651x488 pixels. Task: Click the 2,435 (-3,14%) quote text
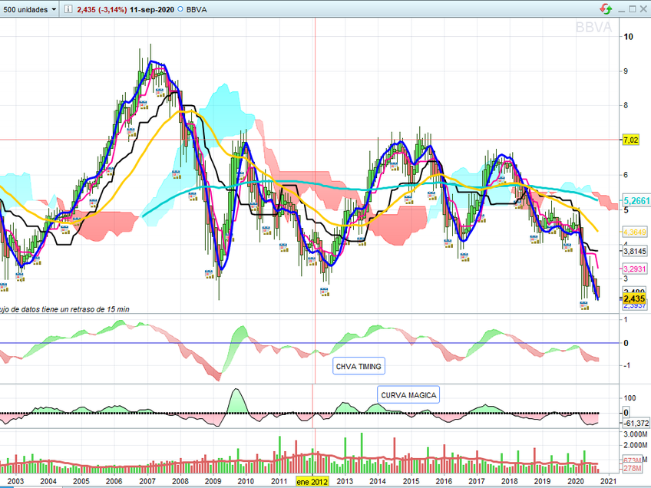(101, 9)
